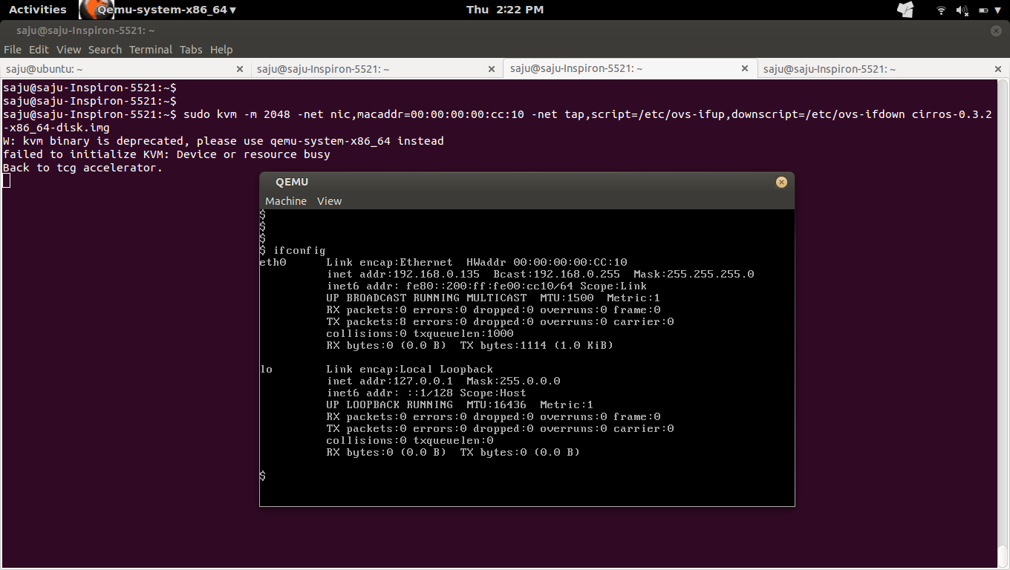Image resolution: width=1010 pixels, height=570 pixels.
Task: Click 'TX bytes:1114 (1.0 KiB)' text
Action: pos(536,346)
